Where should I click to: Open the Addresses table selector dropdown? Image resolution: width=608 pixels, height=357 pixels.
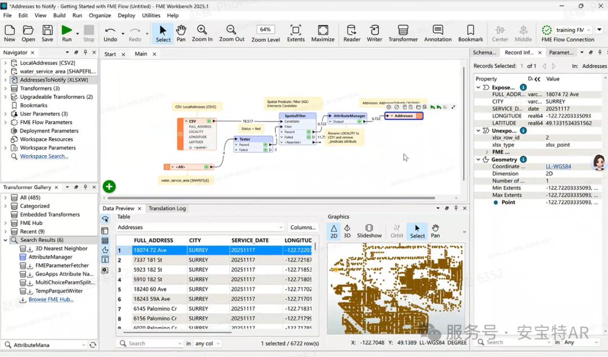200,227
